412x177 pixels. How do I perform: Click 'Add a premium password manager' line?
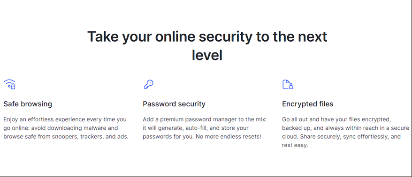tap(205, 119)
